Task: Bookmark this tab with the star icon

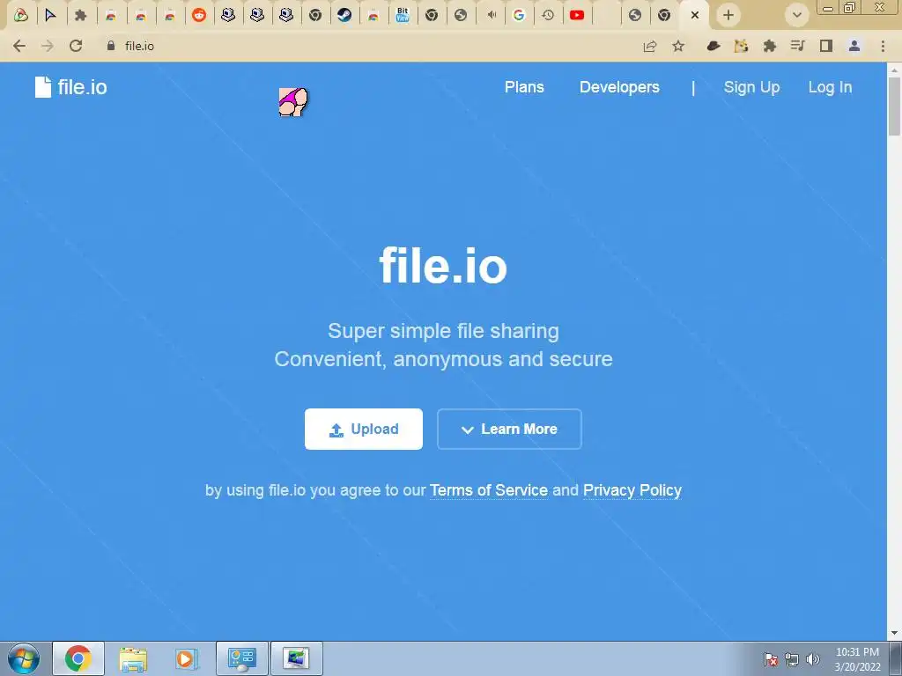Action: click(679, 46)
